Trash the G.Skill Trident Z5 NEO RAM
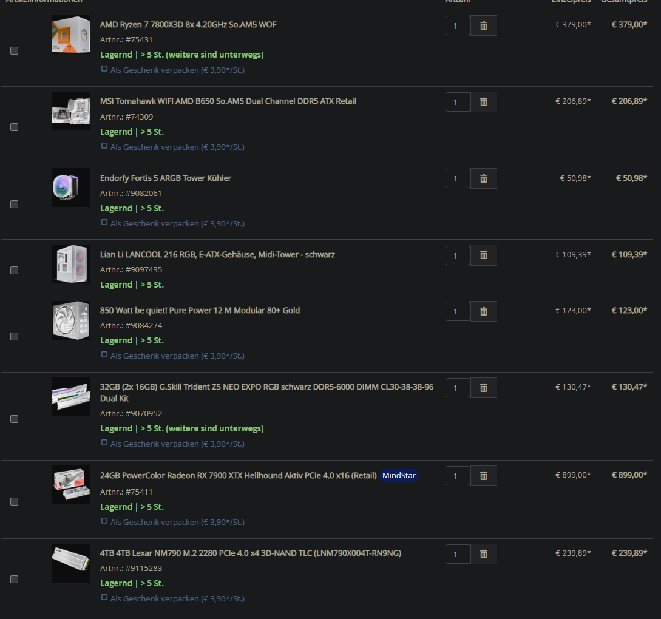This screenshot has width=661, height=619. (x=484, y=388)
